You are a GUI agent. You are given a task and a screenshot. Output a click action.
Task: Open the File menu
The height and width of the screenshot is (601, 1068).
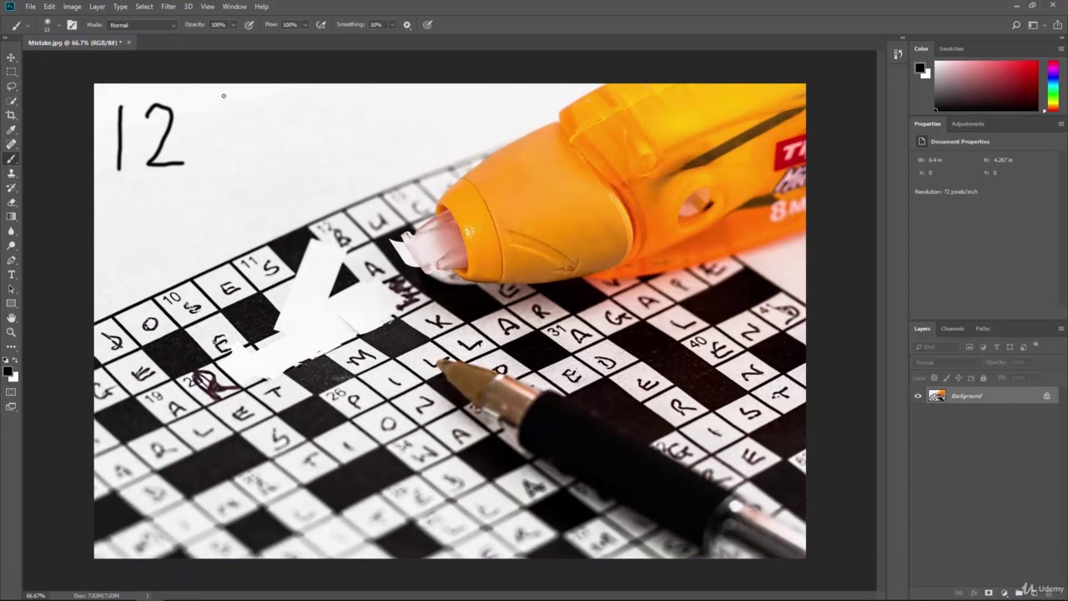click(31, 7)
